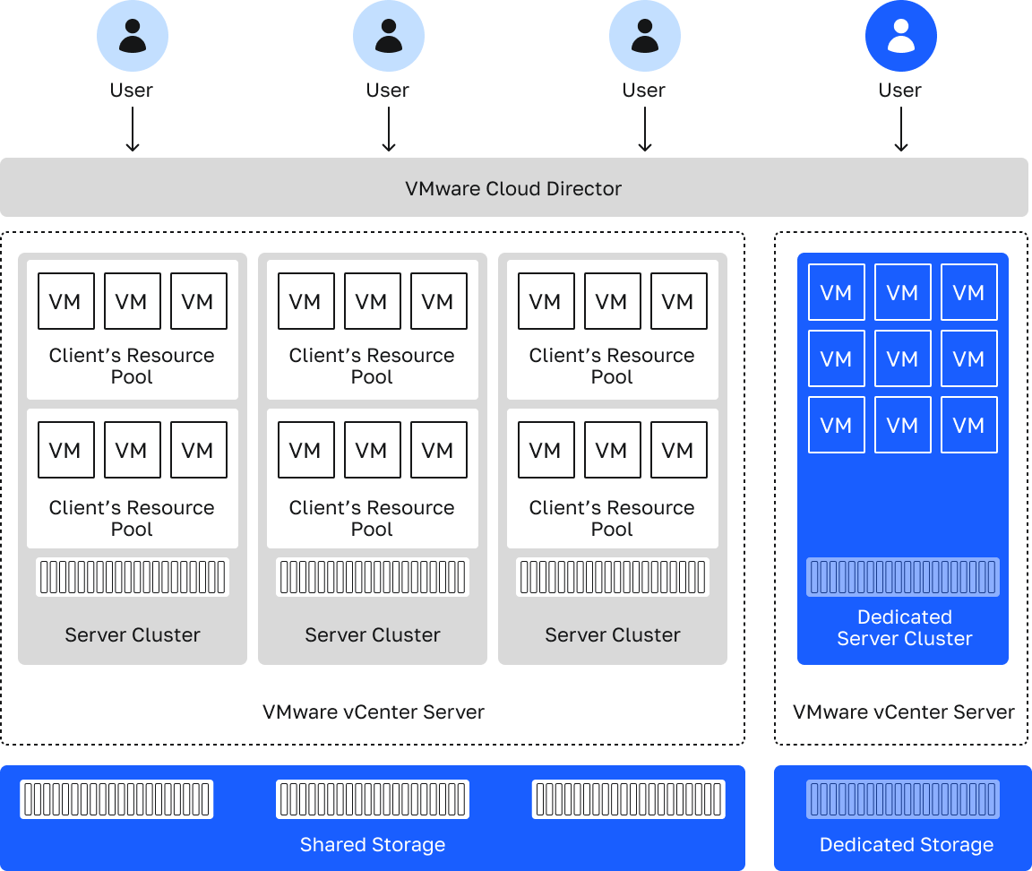The image size is (1032, 871).
Task: Click the center VM in the dedicated cluster grid
Action: point(902,358)
